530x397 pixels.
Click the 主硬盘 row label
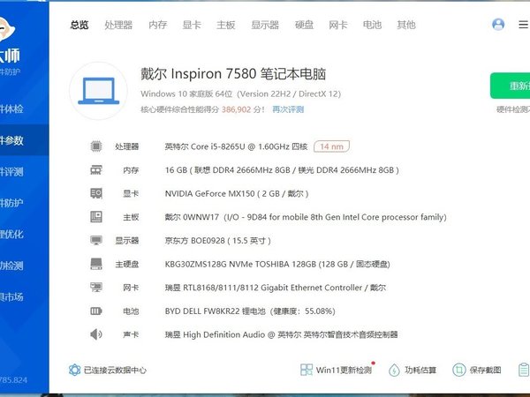(127, 264)
